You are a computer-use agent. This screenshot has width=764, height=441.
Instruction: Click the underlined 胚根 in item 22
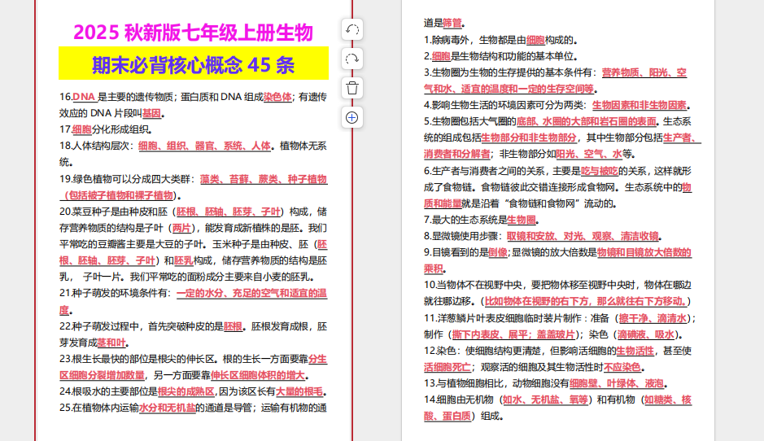[x=233, y=326]
